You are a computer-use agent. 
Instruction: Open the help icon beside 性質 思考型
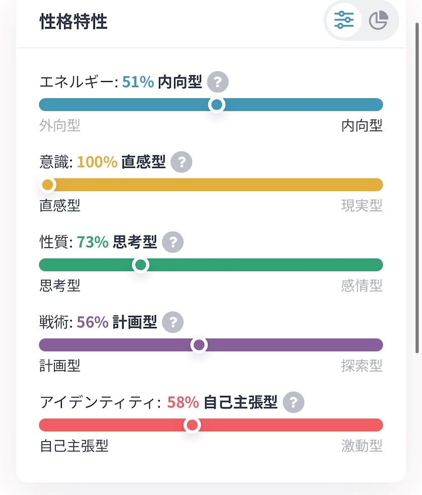coord(173,243)
